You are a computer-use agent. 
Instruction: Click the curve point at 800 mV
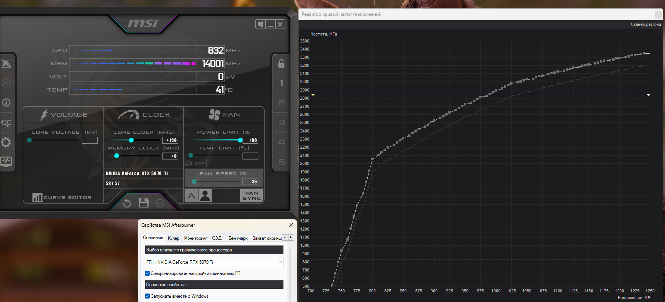tap(372, 159)
